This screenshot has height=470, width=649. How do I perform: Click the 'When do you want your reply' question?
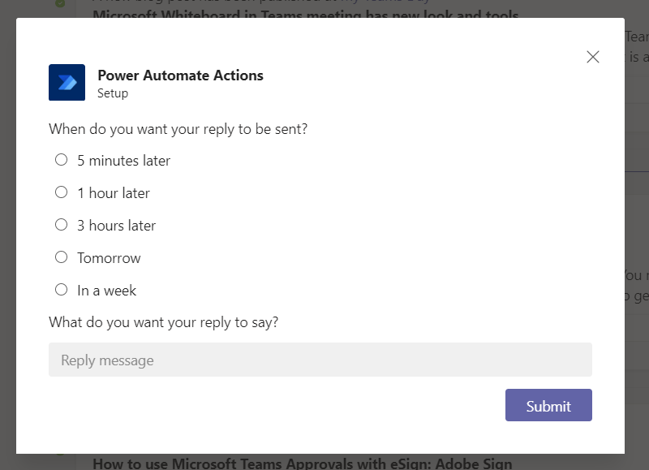[x=178, y=128]
